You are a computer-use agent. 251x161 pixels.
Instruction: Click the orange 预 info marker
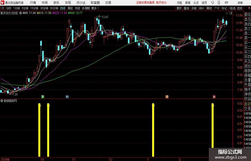tap(167, 96)
